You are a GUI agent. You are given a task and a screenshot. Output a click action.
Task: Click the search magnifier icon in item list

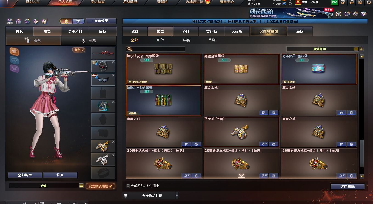click(x=130, y=49)
